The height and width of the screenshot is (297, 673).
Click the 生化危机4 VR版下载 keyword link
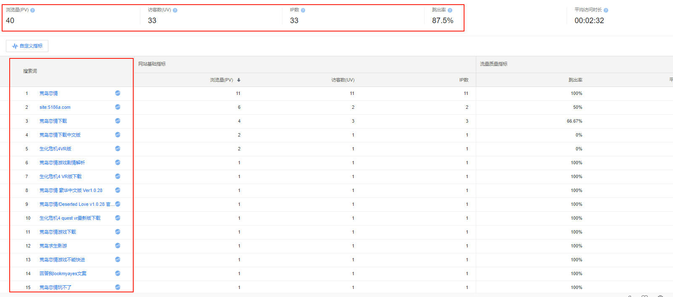coord(61,176)
